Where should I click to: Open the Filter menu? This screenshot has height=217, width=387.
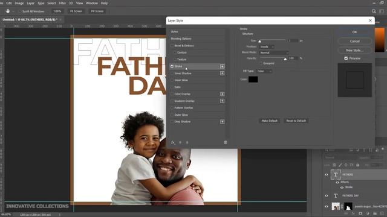62,3
